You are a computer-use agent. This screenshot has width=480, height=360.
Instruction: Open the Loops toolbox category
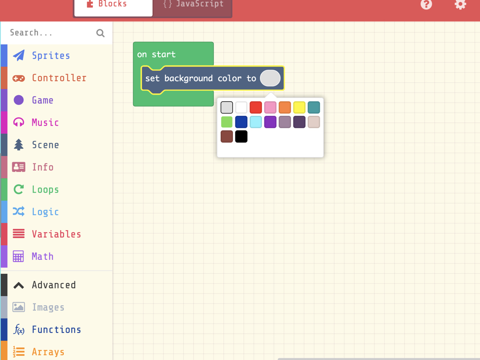coord(57,189)
